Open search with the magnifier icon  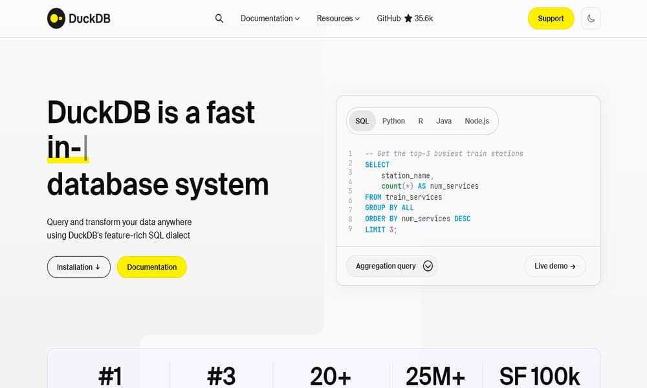219,19
